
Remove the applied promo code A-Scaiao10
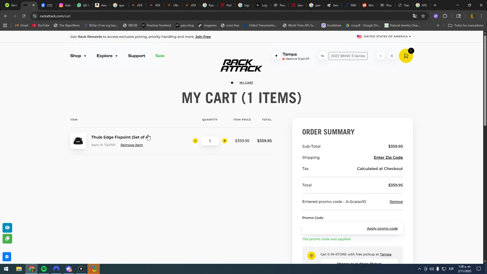click(396, 202)
